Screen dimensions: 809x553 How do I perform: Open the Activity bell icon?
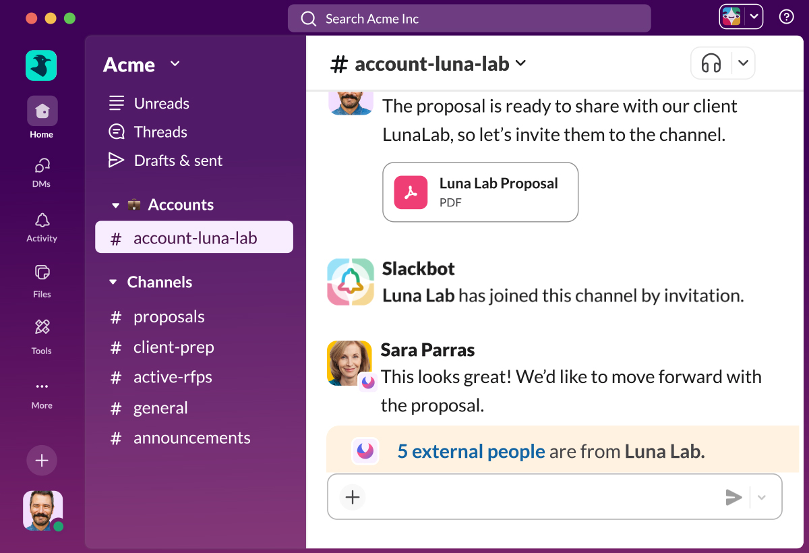coord(42,221)
